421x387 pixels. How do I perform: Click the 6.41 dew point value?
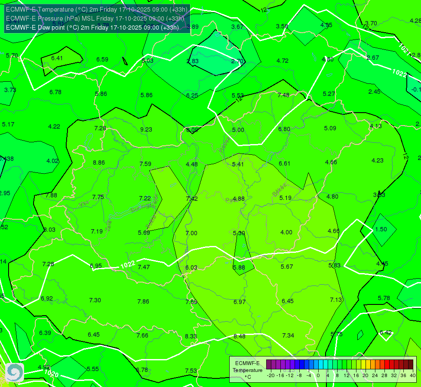tap(57, 58)
